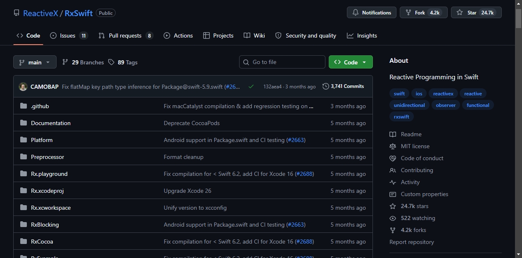Open commit hash 132aea4

(x=273, y=87)
